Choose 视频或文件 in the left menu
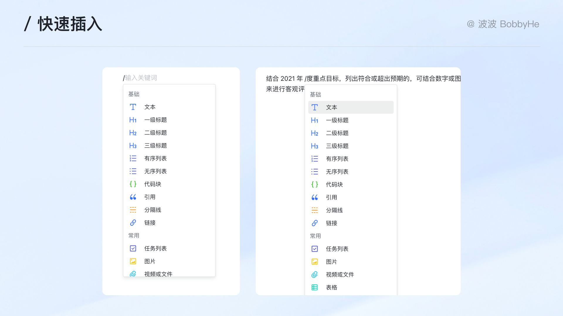This screenshot has height=316, width=563. coord(158,274)
